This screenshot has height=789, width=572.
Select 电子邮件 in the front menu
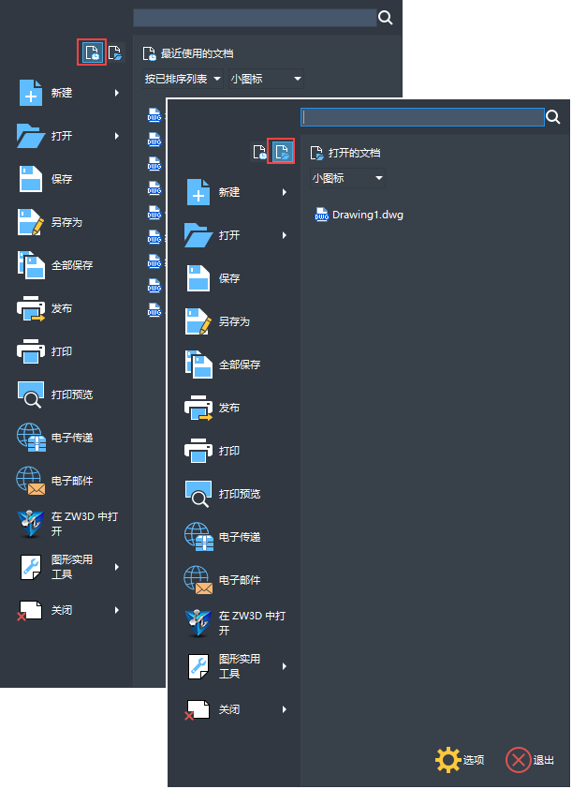coord(239,580)
